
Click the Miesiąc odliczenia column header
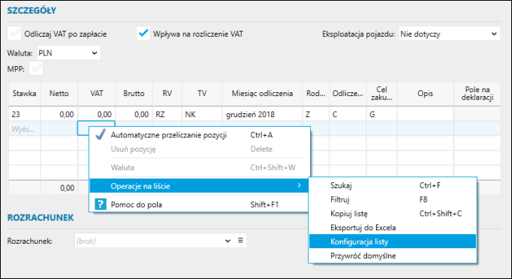pyautogui.click(x=262, y=94)
